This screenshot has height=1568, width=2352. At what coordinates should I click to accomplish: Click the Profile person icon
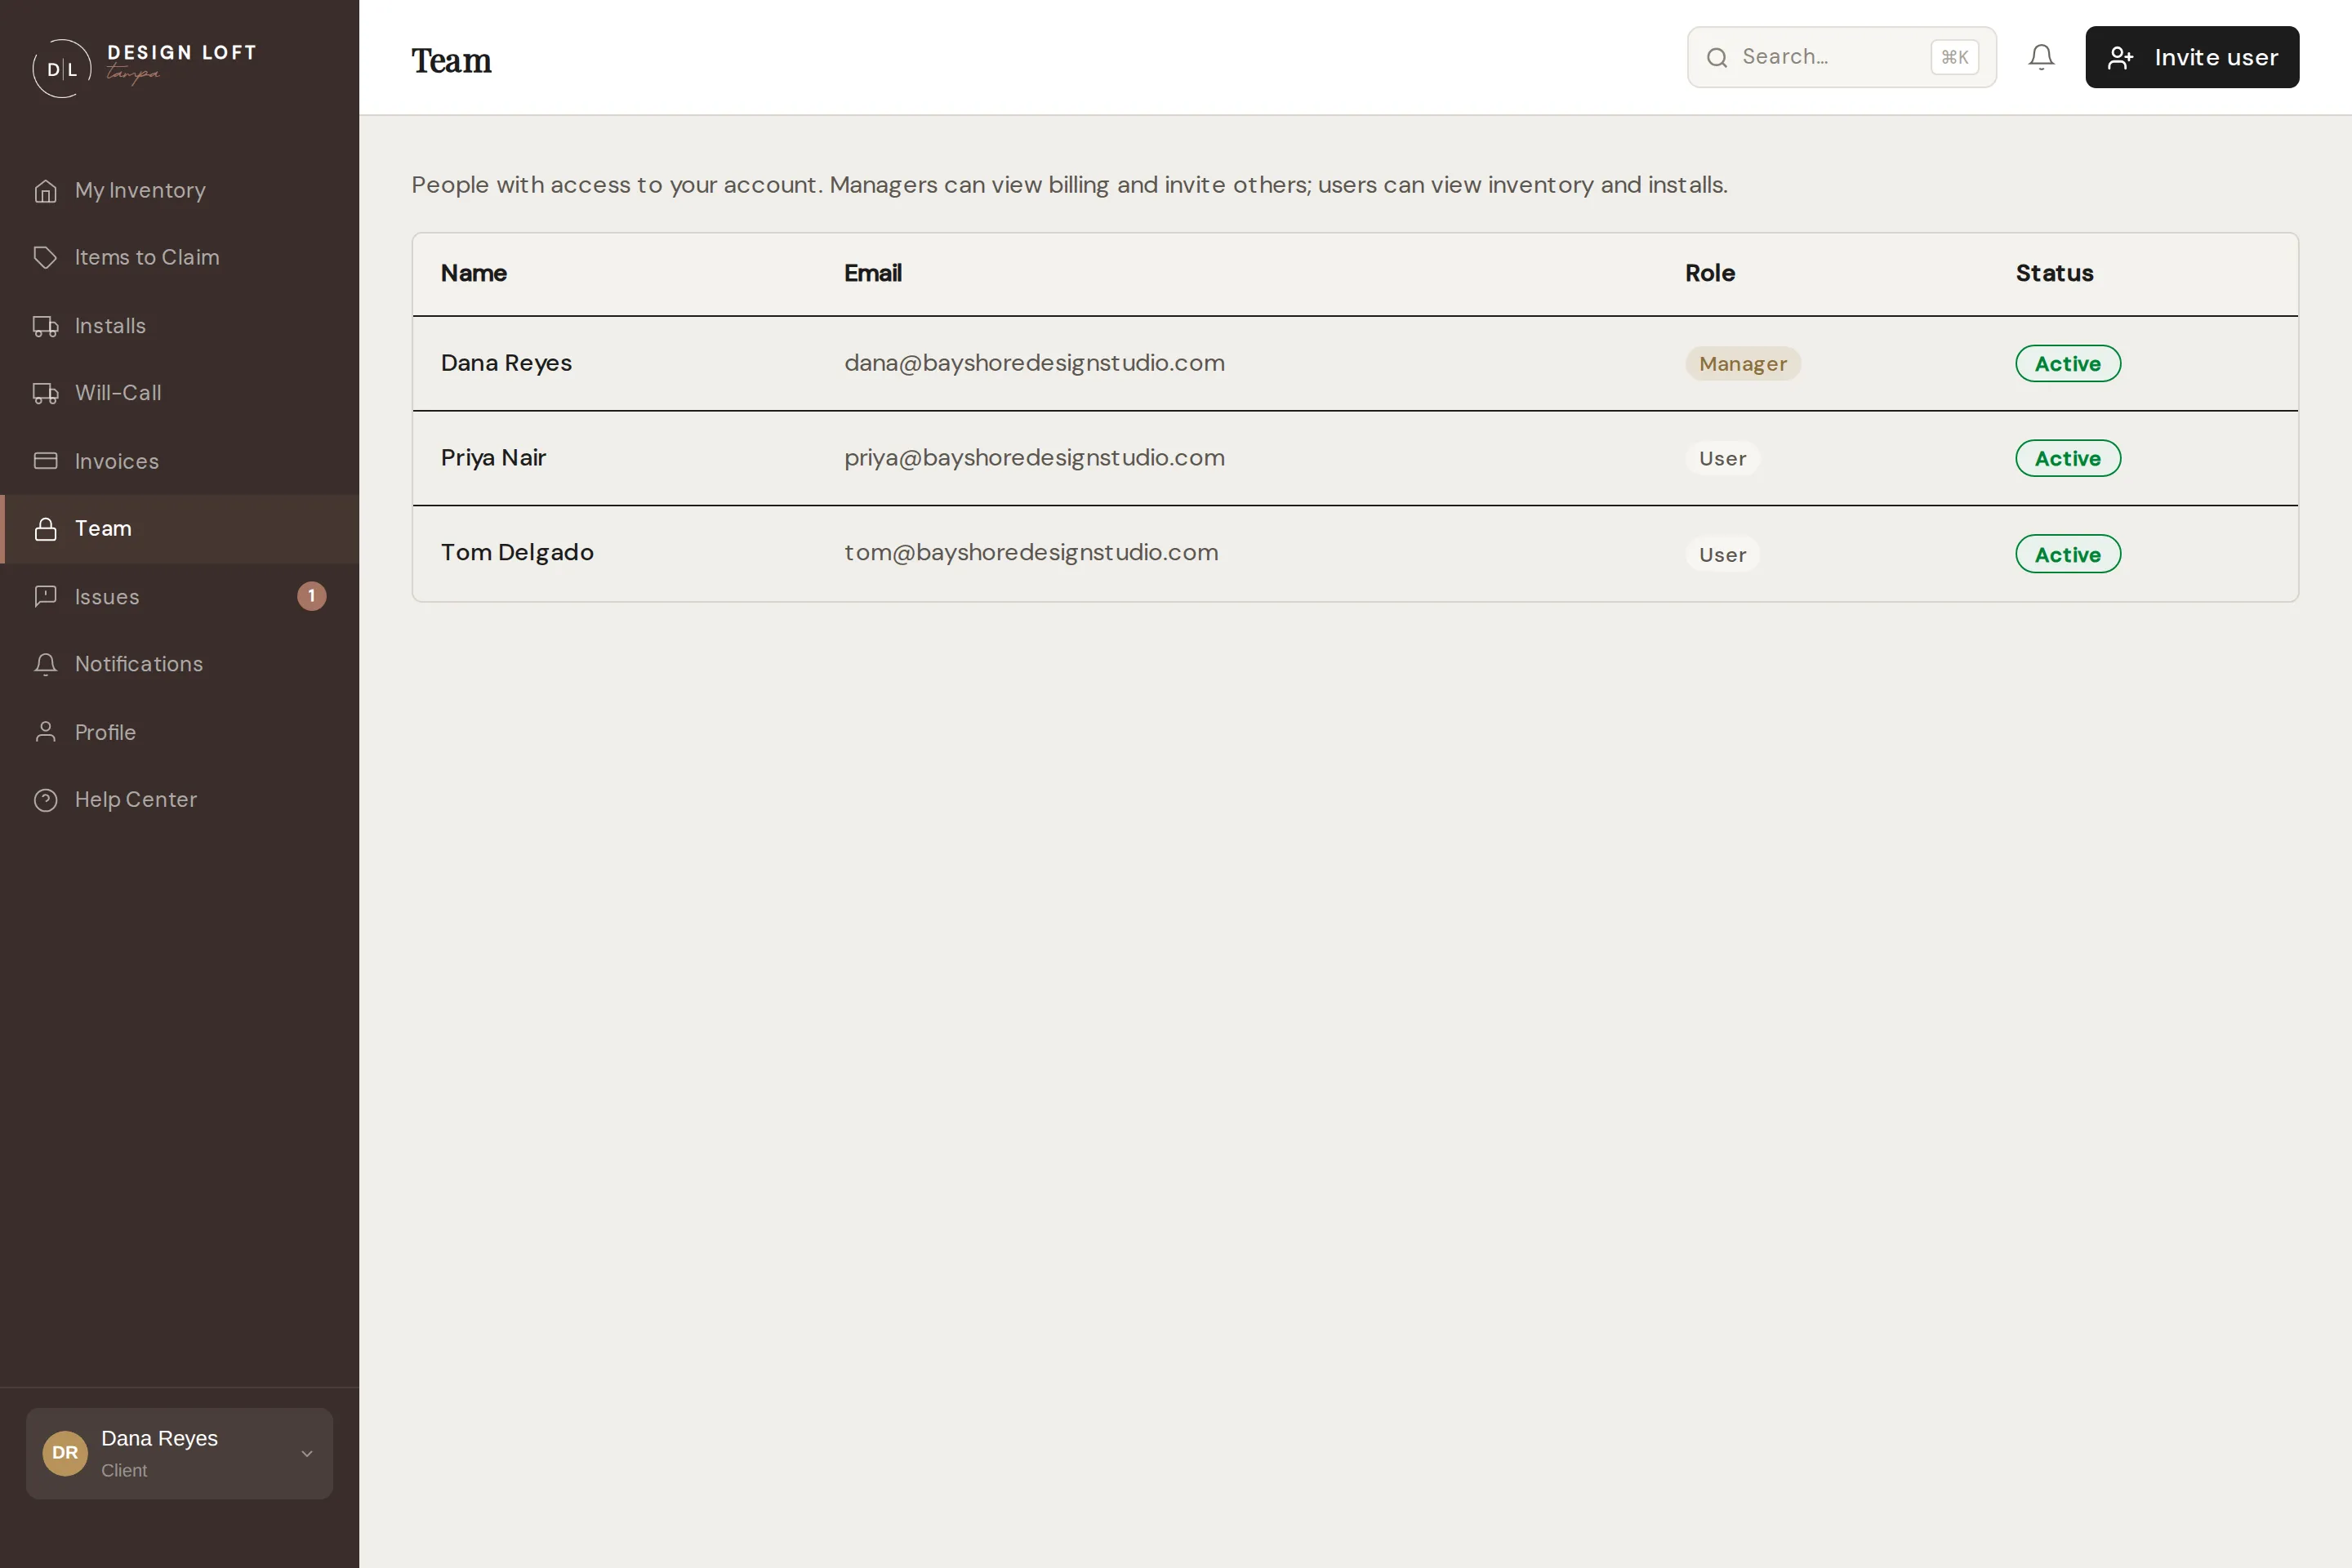tap(45, 732)
